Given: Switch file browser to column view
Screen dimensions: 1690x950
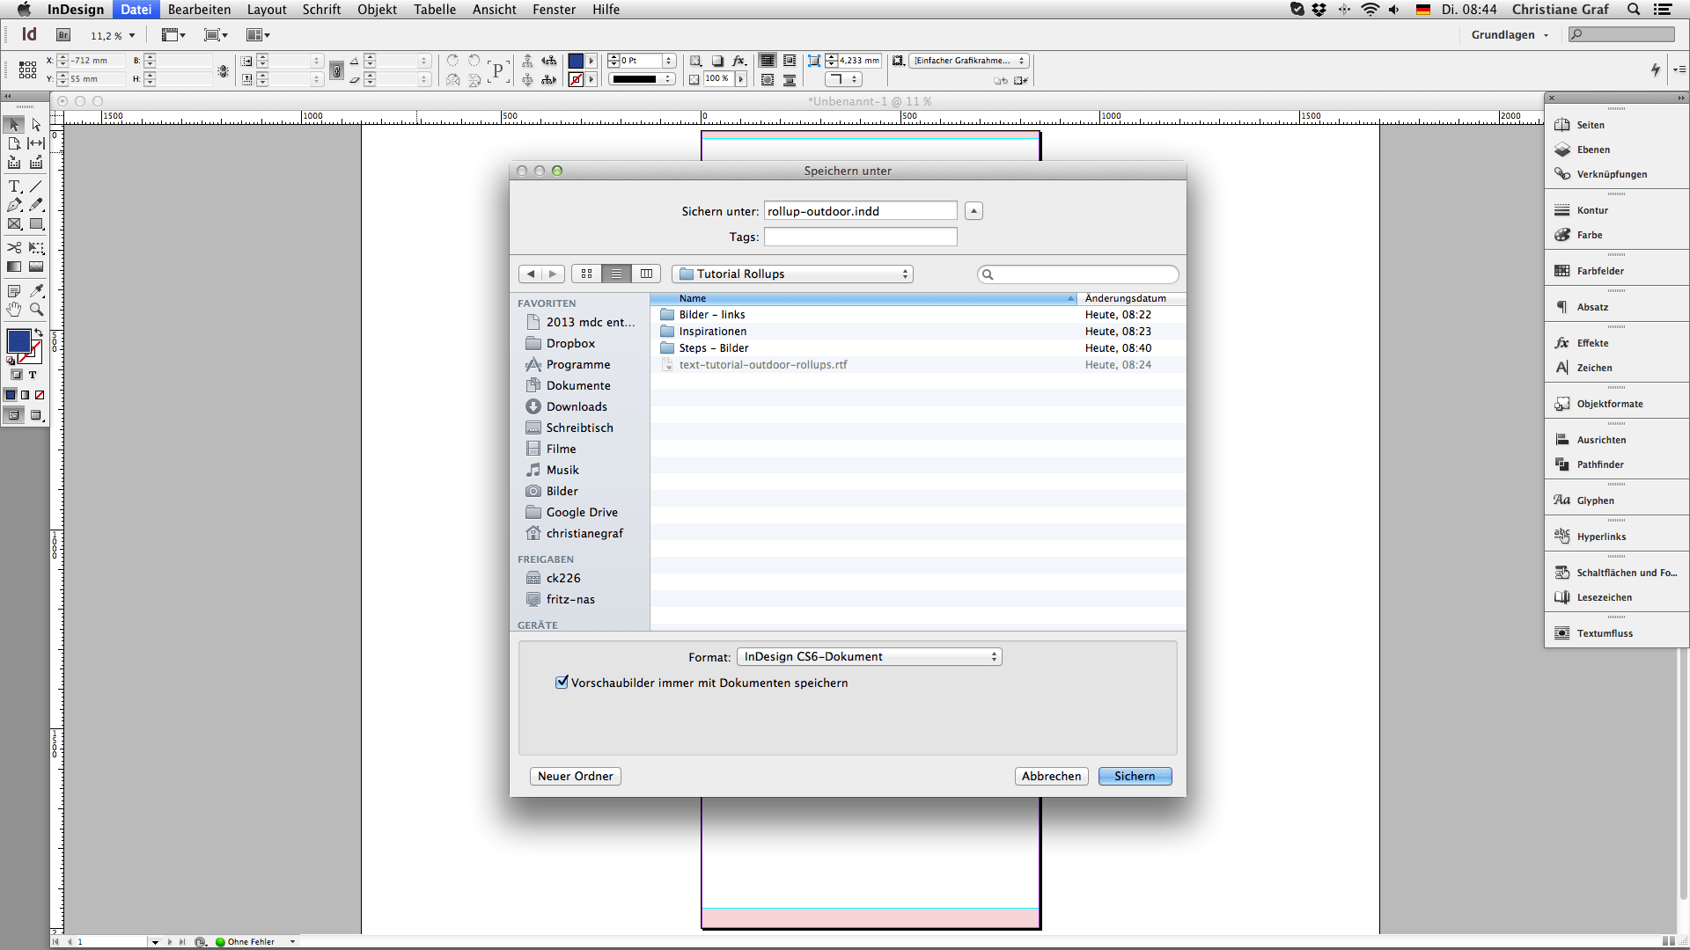Looking at the screenshot, I should (x=646, y=274).
